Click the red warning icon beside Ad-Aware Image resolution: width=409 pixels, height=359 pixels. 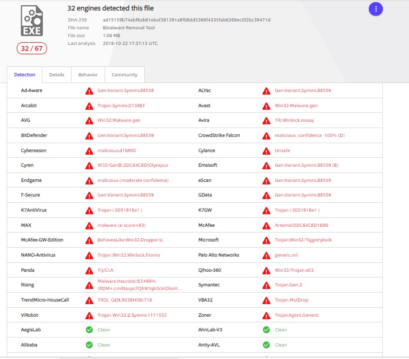click(89, 91)
